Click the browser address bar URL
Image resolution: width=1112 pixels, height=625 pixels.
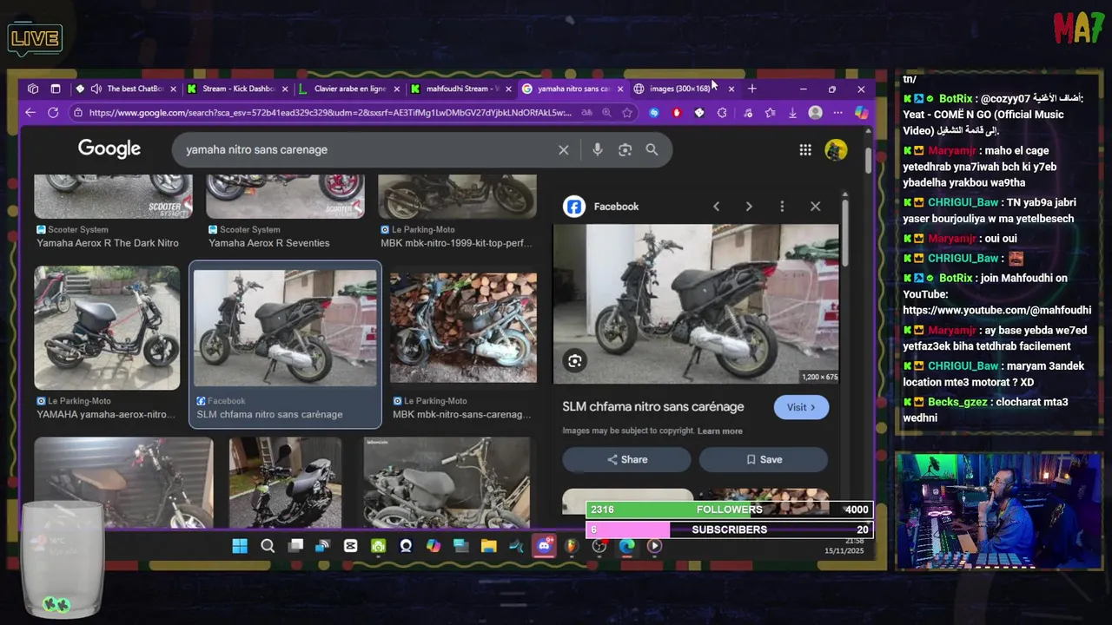click(330, 113)
